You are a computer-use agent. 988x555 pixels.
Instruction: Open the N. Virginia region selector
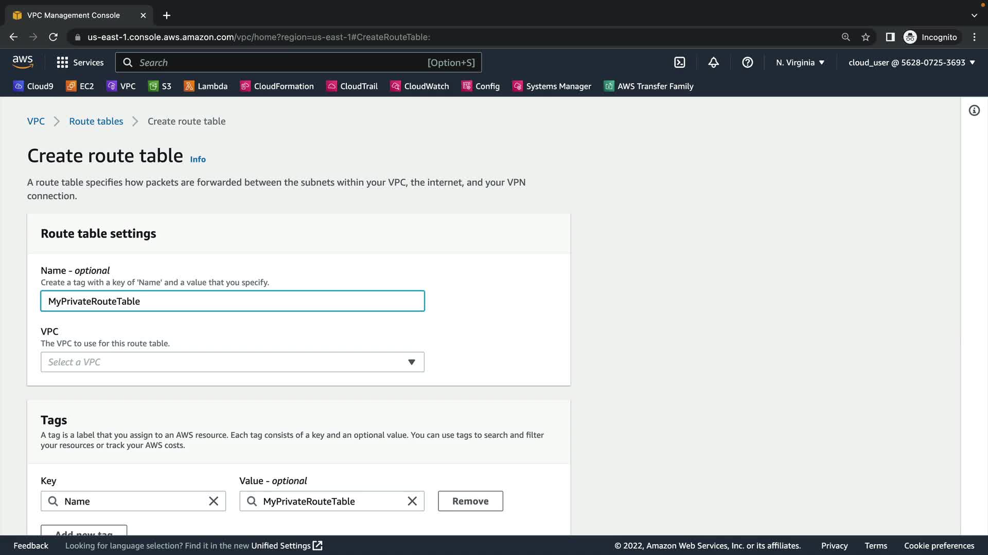pyautogui.click(x=800, y=63)
